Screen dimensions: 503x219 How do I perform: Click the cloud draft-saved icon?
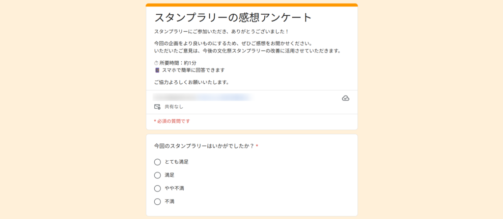[345, 98]
